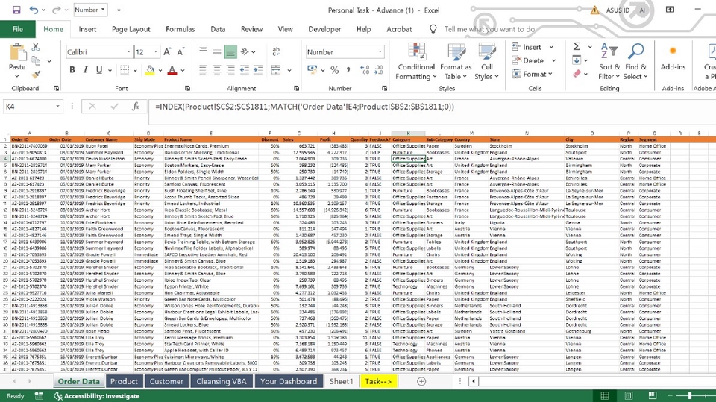Click the AutoSum sigma icon

577,46
